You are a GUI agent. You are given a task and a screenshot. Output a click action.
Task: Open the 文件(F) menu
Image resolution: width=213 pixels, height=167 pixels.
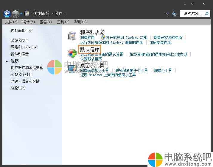click(x=11, y=22)
